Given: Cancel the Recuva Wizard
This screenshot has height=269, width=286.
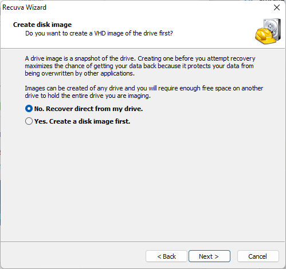Looking at the screenshot, I should tap(258, 256).
